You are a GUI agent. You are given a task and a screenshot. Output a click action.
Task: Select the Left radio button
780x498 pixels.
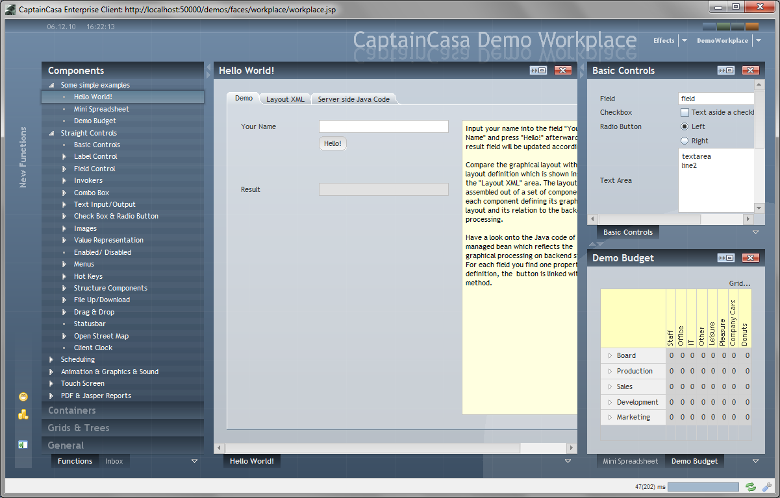tap(685, 127)
